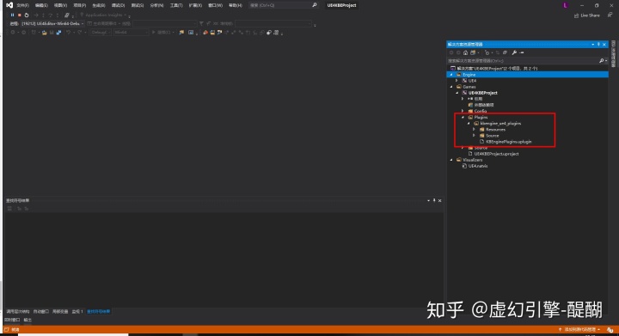Open the 生成(B) menu
Viewport: 619px width, 336px height.
[x=98, y=5]
